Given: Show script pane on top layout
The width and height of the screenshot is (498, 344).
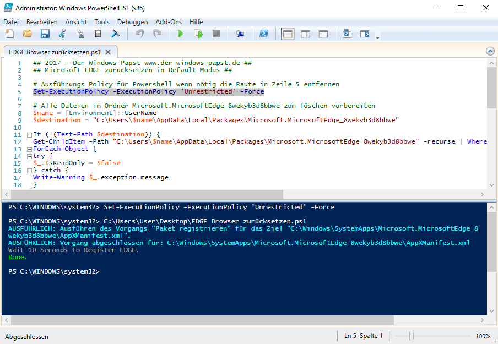Looking at the screenshot, I should 288,34.
